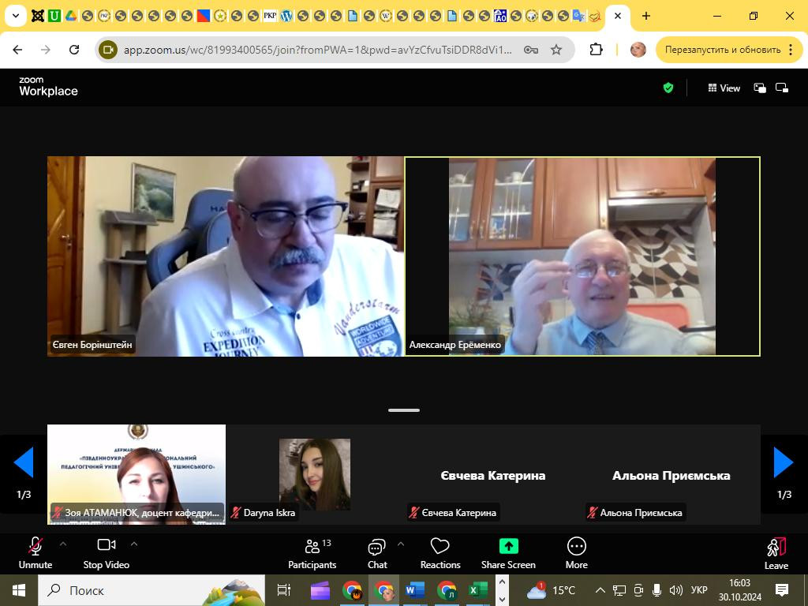Show hidden system tray icons
This screenshot has width=808, height=606.
[x=600, y=590]
